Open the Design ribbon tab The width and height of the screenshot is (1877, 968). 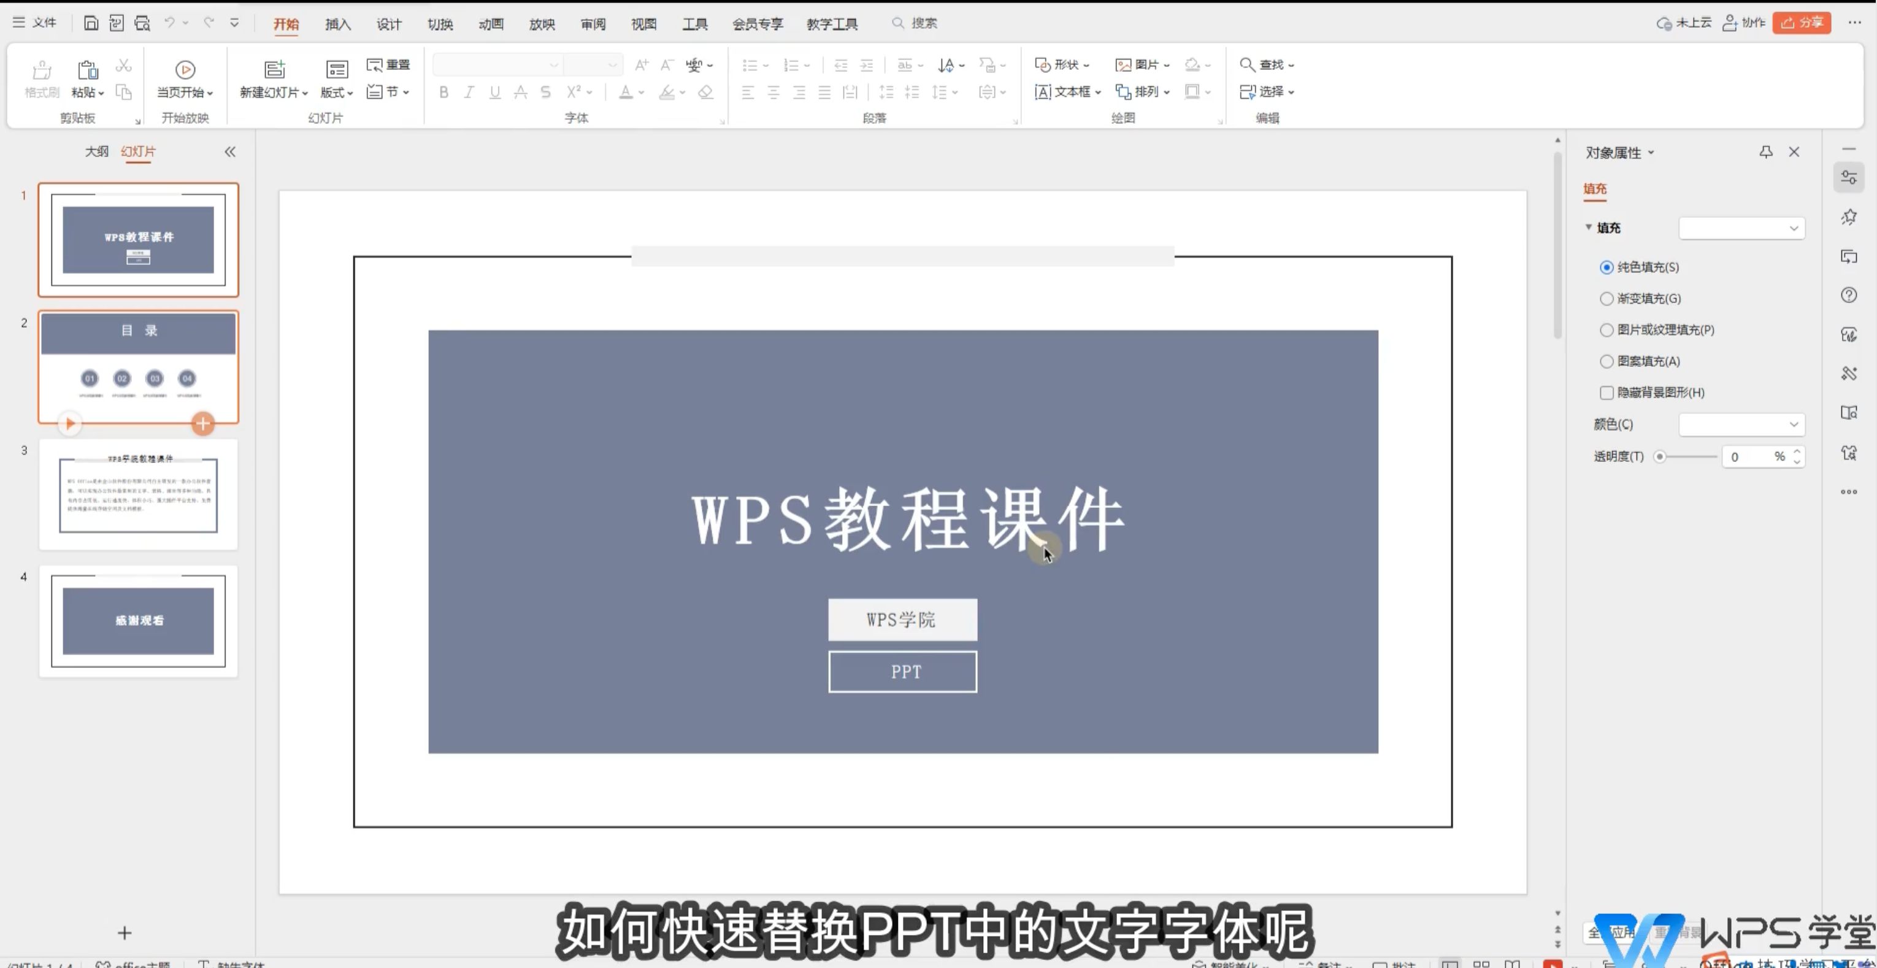[x=388, y=24]
